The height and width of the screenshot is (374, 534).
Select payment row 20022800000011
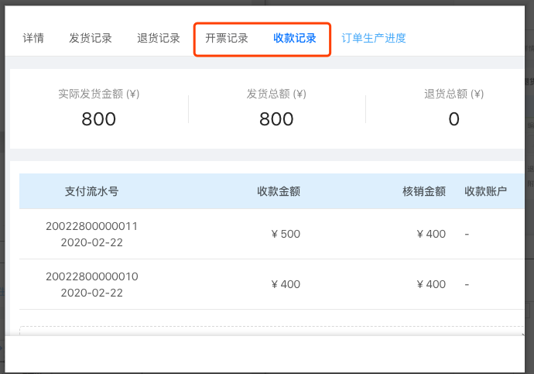(x=272, y=234)
